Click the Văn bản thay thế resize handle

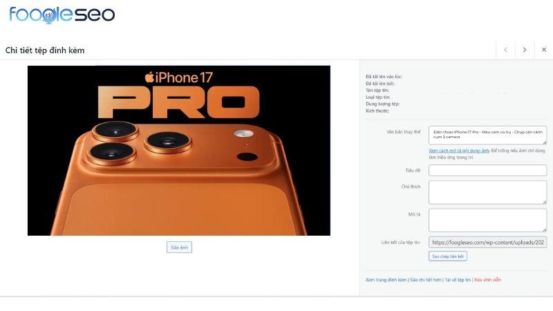tap(545, 142)
